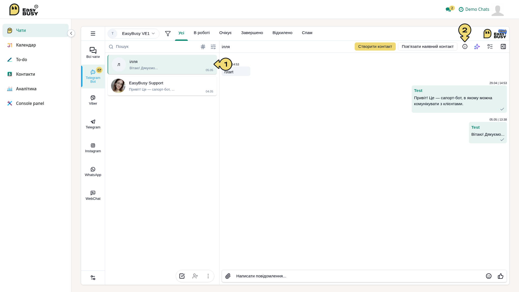Open the EasyBusy Support chat

[x=162, y=86]
